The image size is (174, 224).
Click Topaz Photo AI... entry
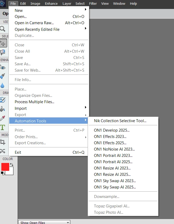tap(123, 212)
